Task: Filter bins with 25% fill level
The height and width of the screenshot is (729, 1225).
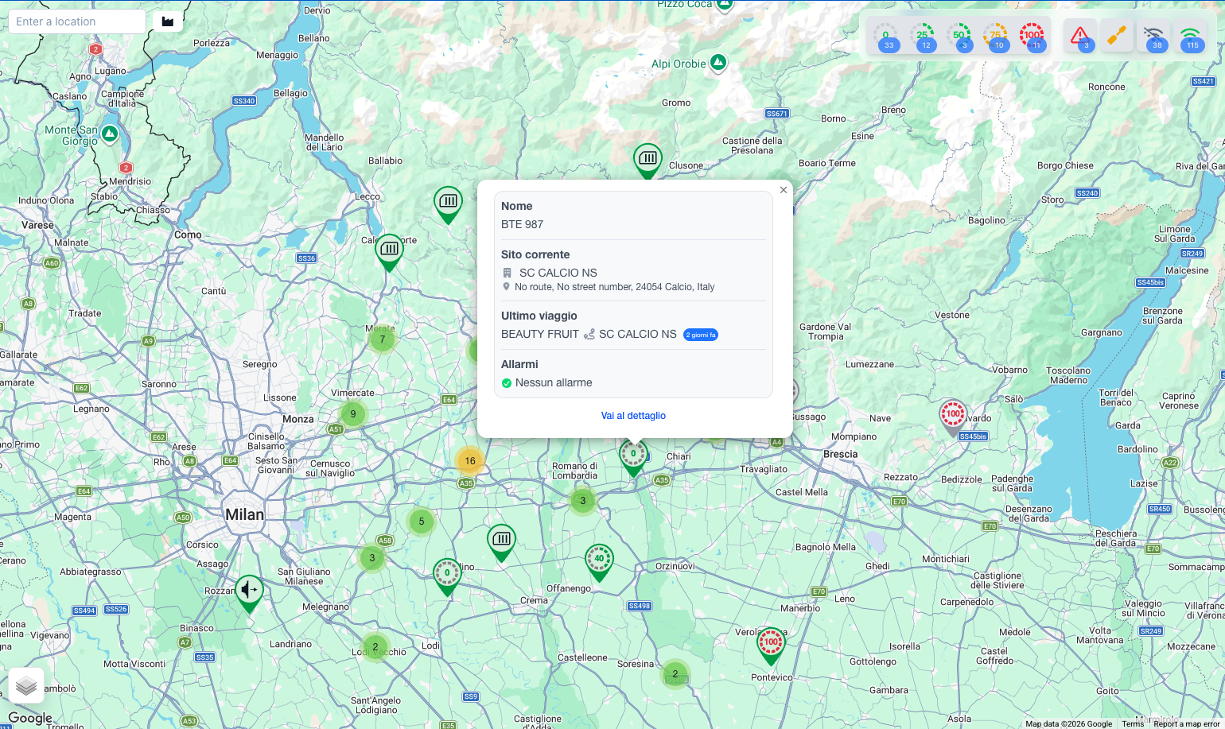Action: (923, 36)
